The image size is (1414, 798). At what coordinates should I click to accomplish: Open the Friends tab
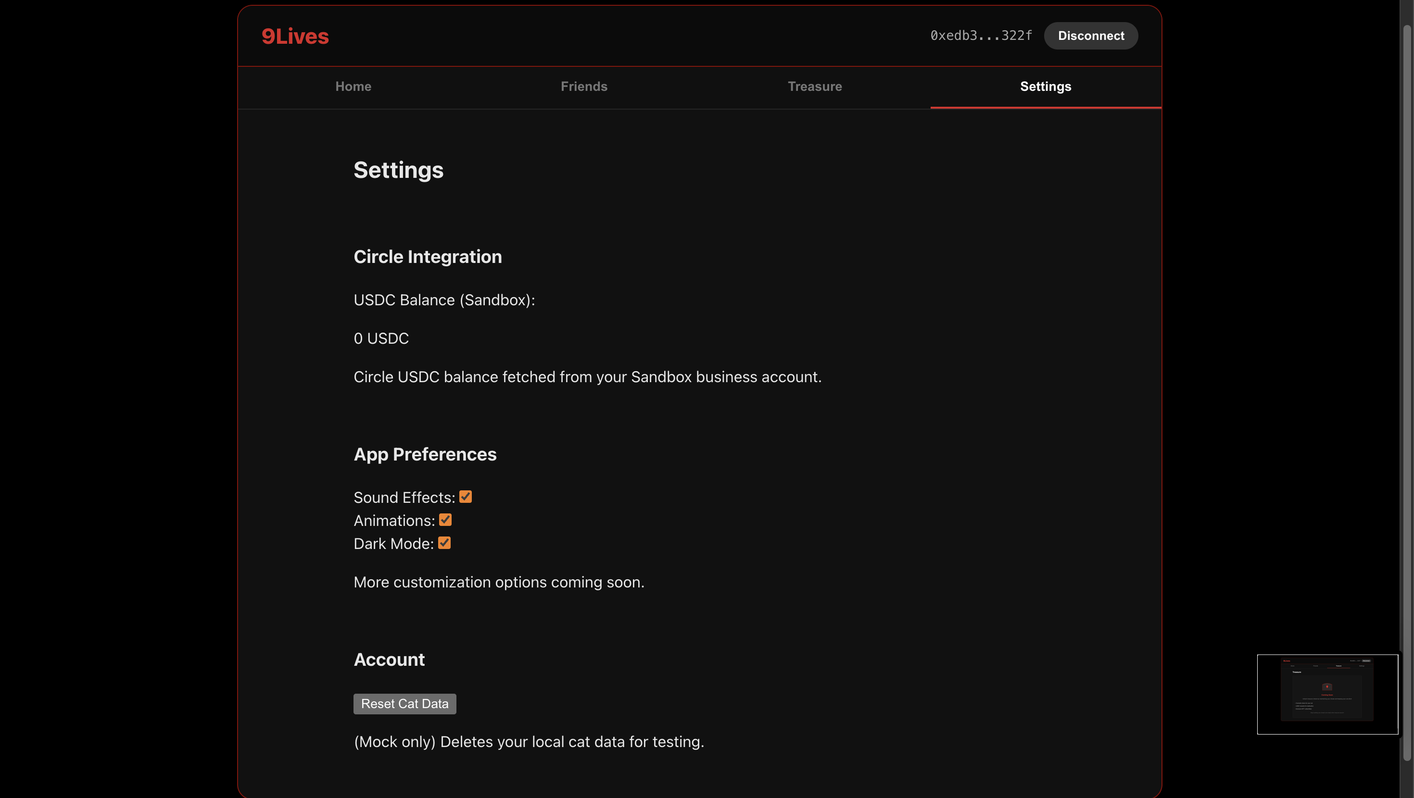click(583, 87)
